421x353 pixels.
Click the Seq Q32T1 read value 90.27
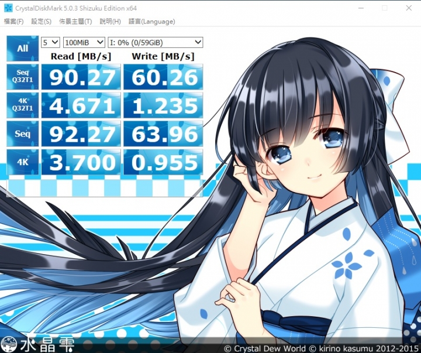coord(81,77)
